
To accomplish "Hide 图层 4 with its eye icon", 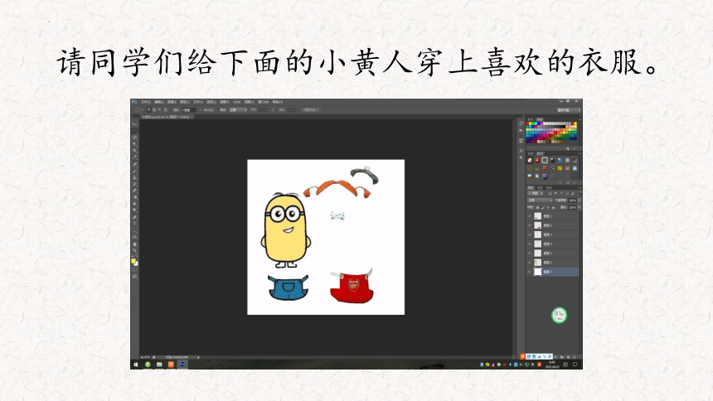I will click(529, 244).
